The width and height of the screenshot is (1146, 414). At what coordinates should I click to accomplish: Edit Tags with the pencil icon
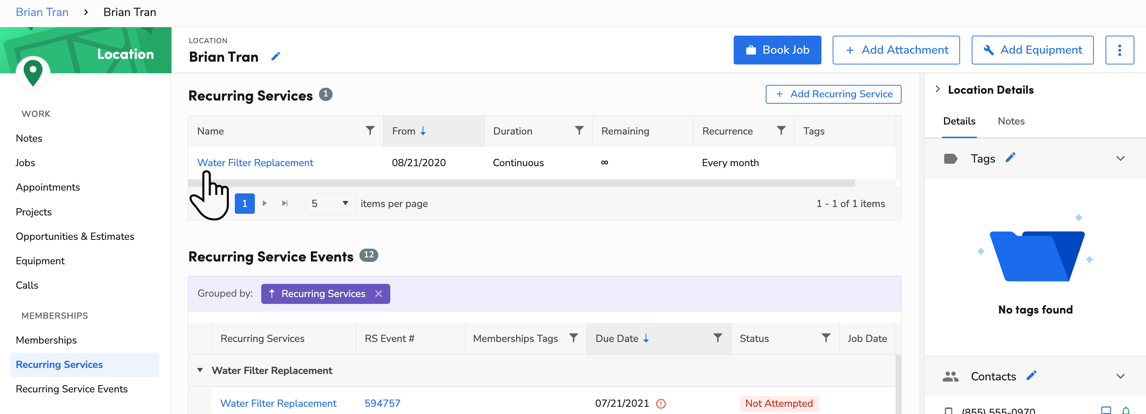coord(1010,158)
